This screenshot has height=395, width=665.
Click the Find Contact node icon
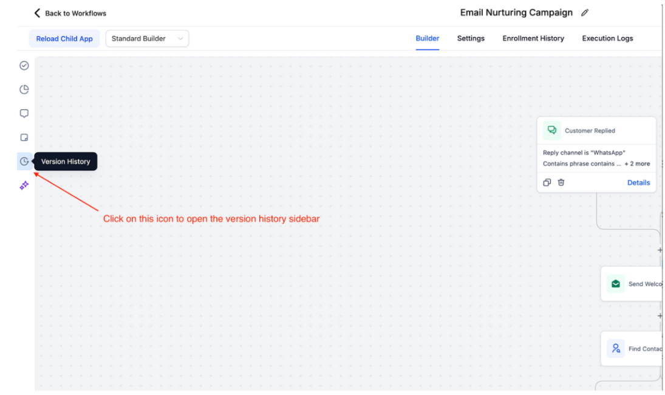click(615, 349)
